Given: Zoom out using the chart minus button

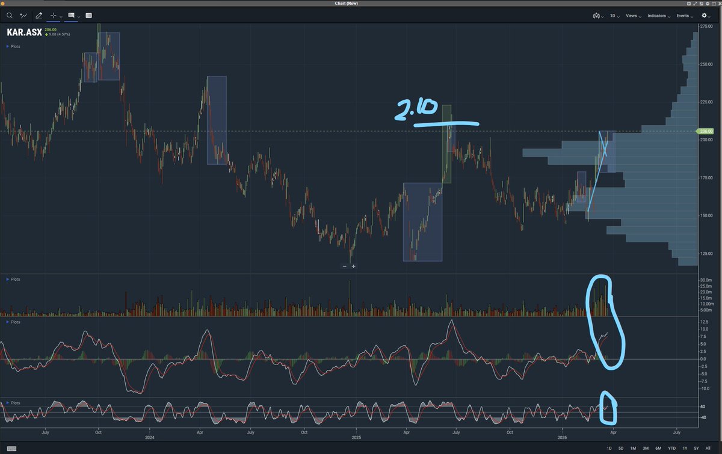Looking at the screenshot, I should 345,266.
